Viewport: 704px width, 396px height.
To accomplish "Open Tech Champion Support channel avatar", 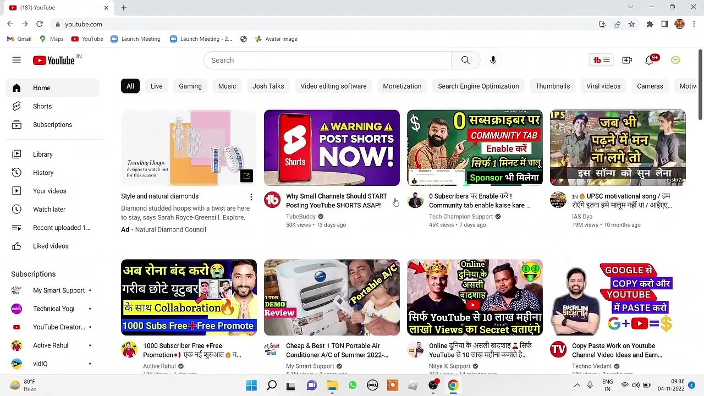I will pyautogui.click(x=415, y=200).
